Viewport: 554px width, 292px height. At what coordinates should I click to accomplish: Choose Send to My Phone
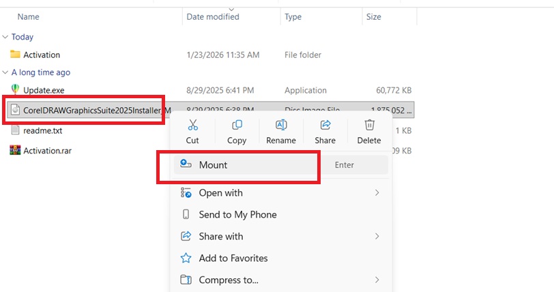(281, 215)
